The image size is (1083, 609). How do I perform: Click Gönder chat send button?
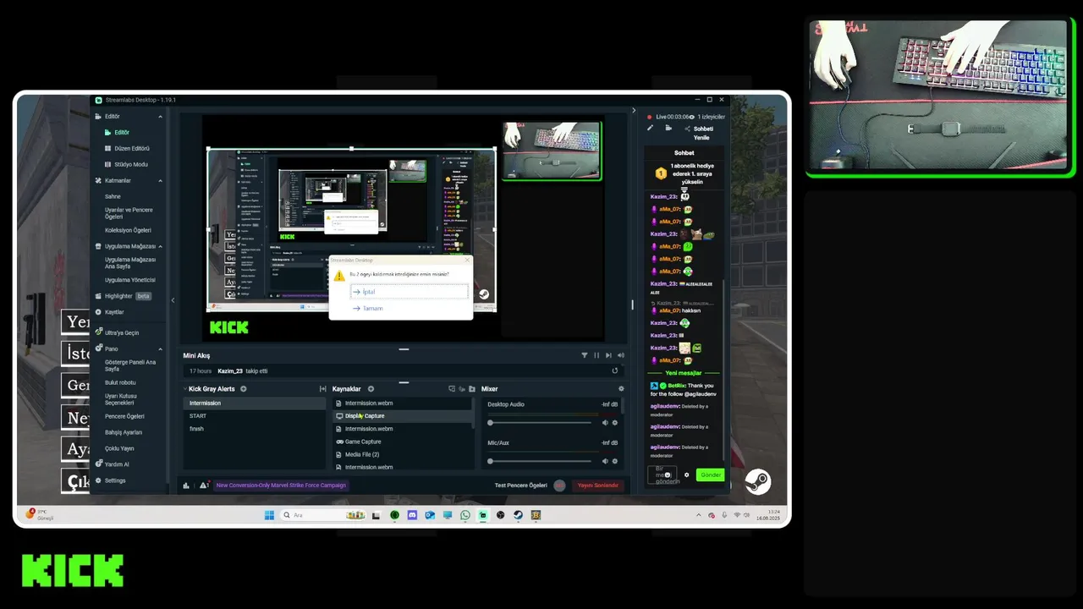tap(711, 475)
